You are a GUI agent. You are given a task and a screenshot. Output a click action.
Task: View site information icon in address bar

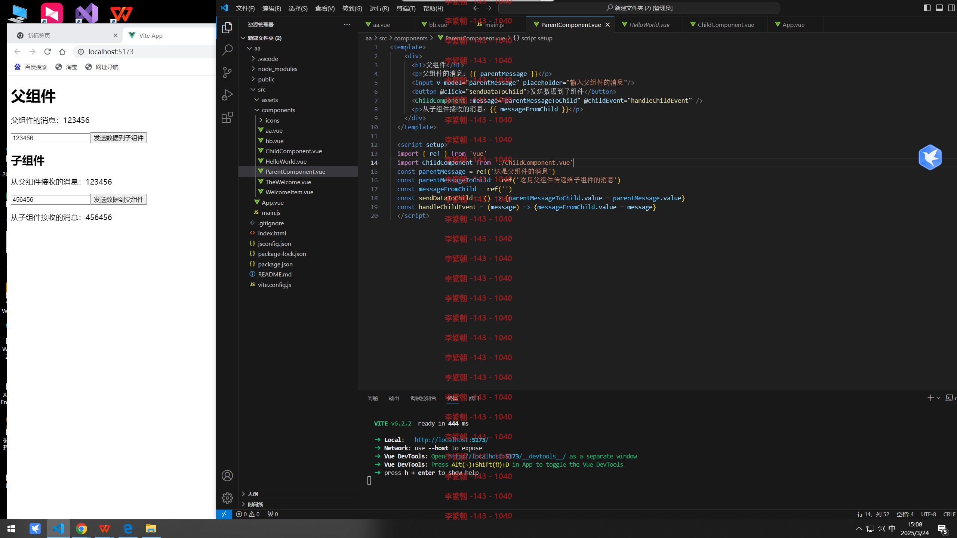click(81, 52)
